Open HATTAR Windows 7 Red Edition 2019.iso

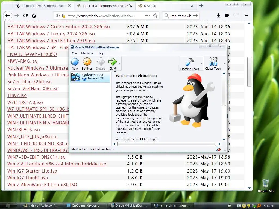tap(51, 41)
